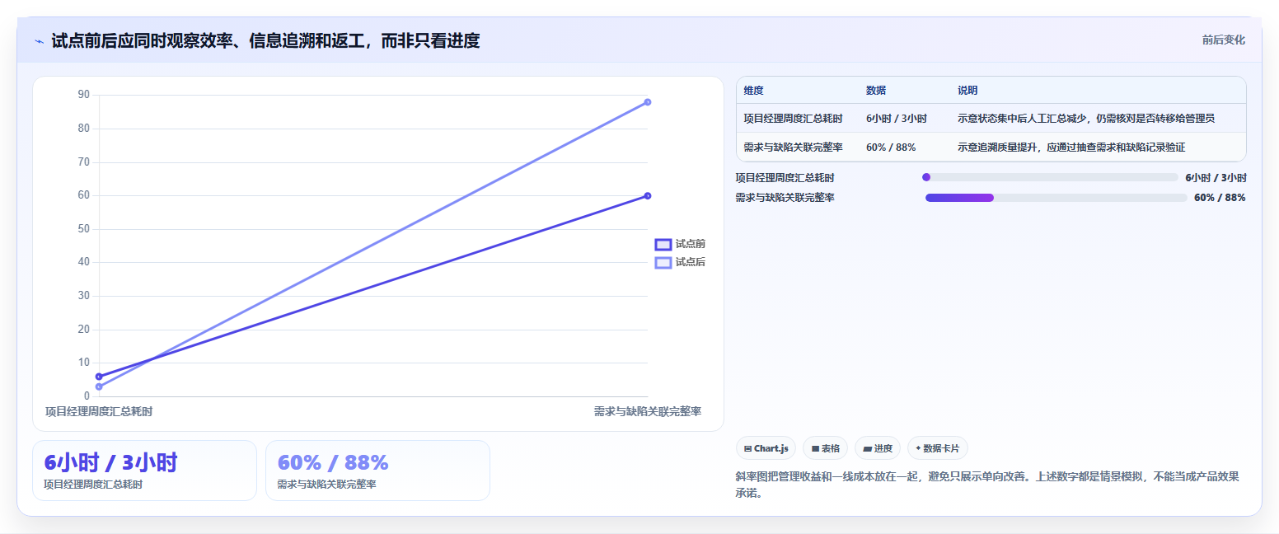
Task: Click the 维度 column header
Action: pyautogui.click(x=753, y=90)
